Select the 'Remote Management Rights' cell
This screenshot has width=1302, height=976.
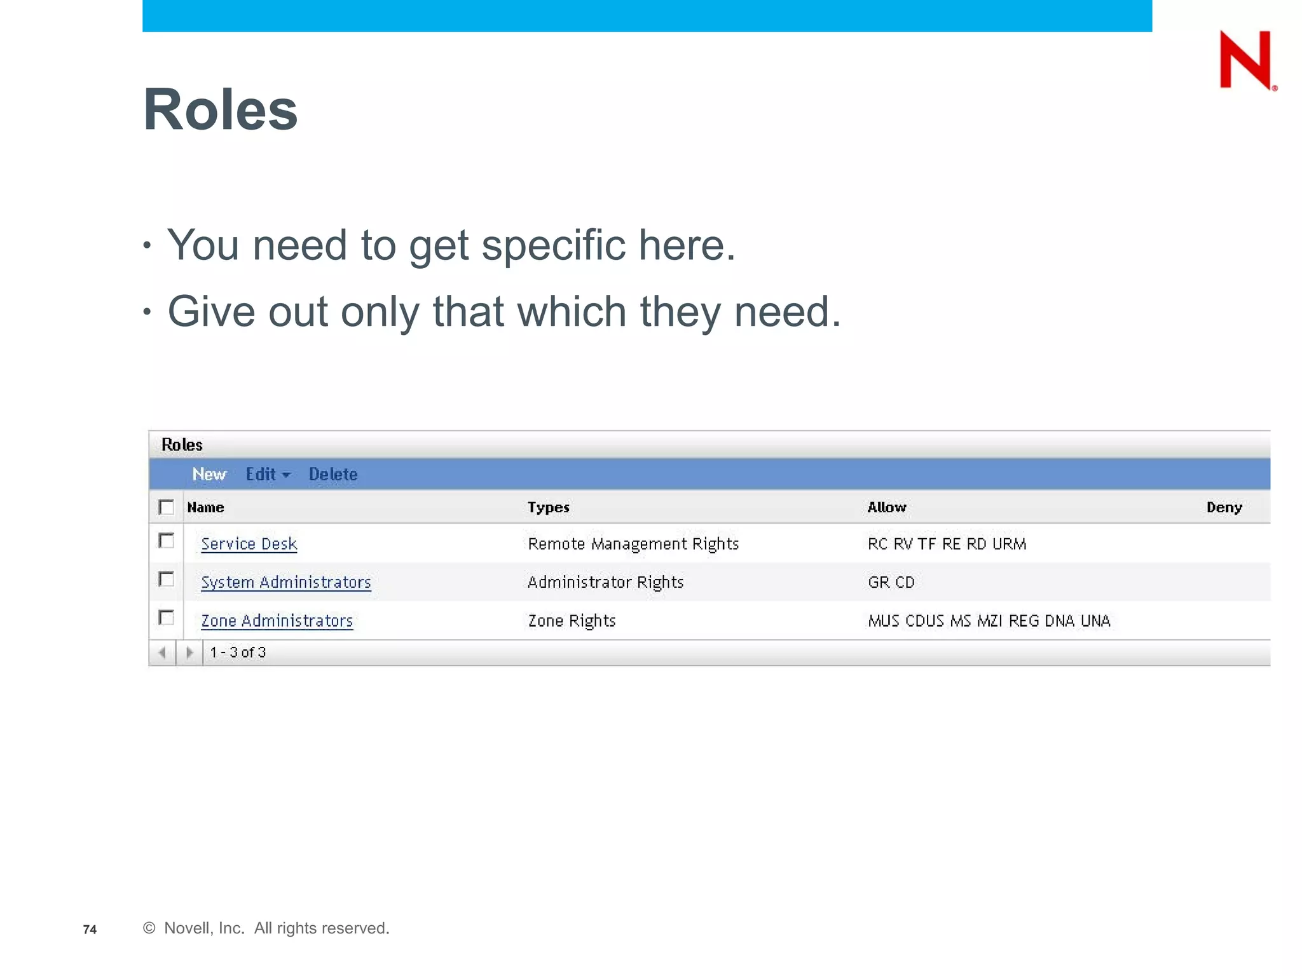[x=633, y=544]
